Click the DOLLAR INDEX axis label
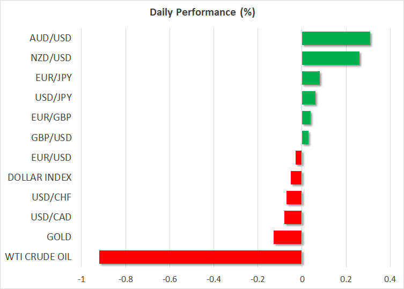The image size is (404, 289). [40, 177]
